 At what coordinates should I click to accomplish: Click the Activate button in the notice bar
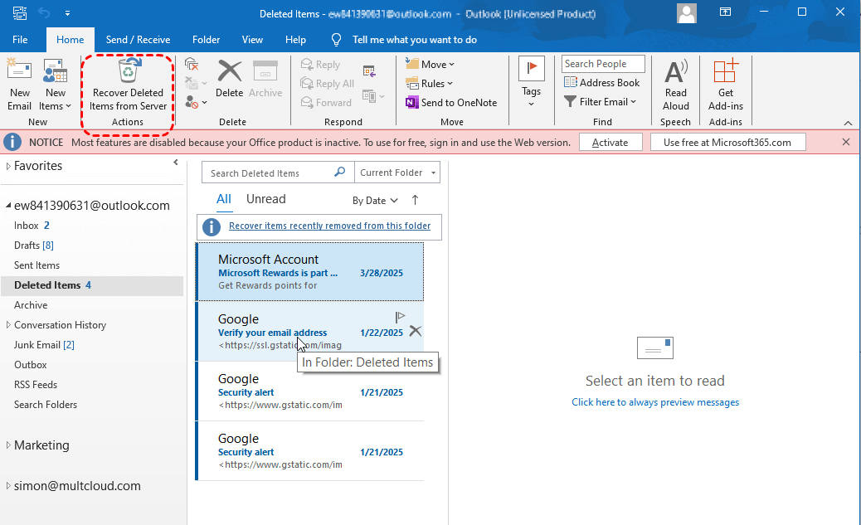click(x=610, y=142)
